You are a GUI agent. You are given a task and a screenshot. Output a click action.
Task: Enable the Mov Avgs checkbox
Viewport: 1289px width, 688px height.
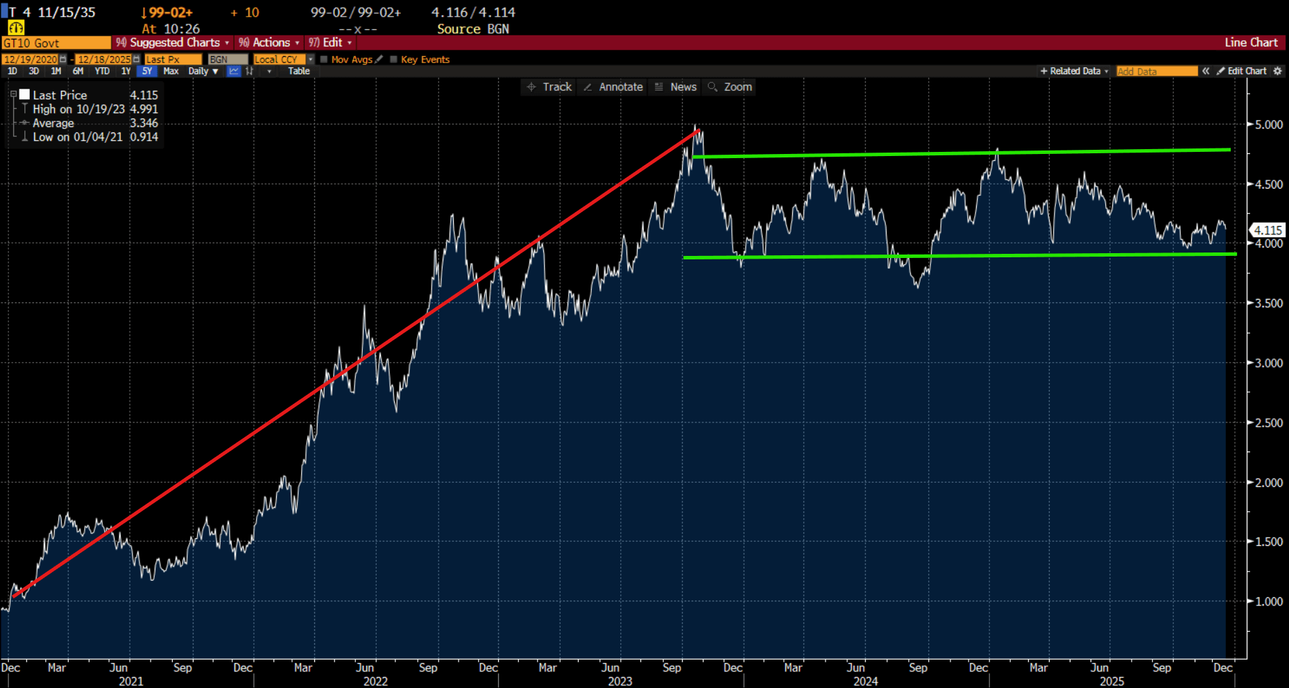click(x=324, y=60)
